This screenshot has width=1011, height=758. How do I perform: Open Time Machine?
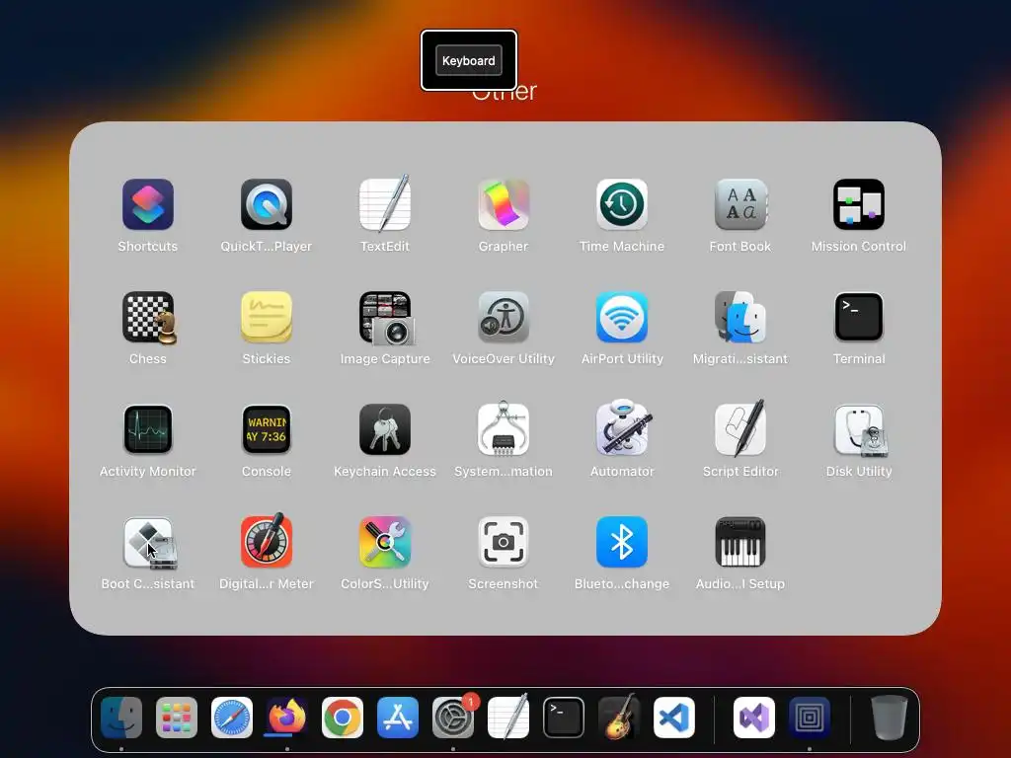[622, 205]
